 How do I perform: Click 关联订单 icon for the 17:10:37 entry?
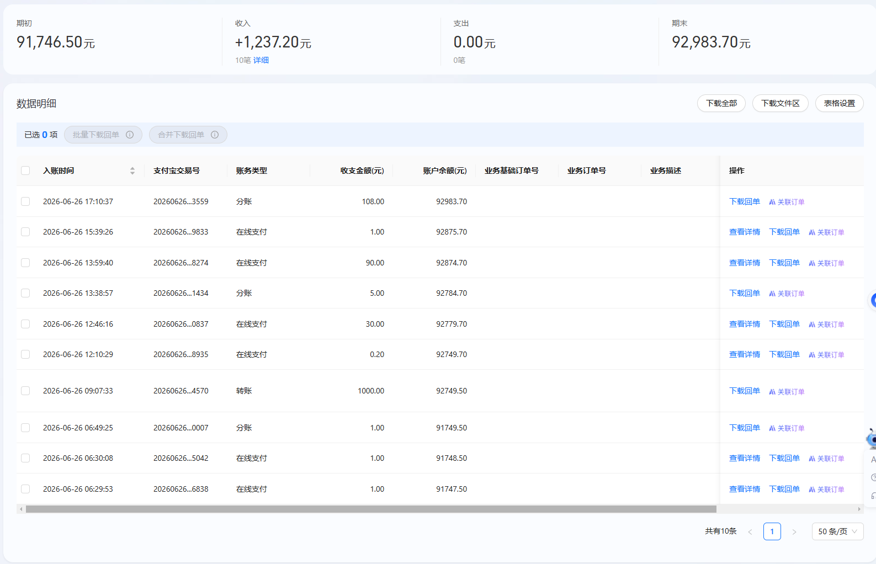point(772,202)
